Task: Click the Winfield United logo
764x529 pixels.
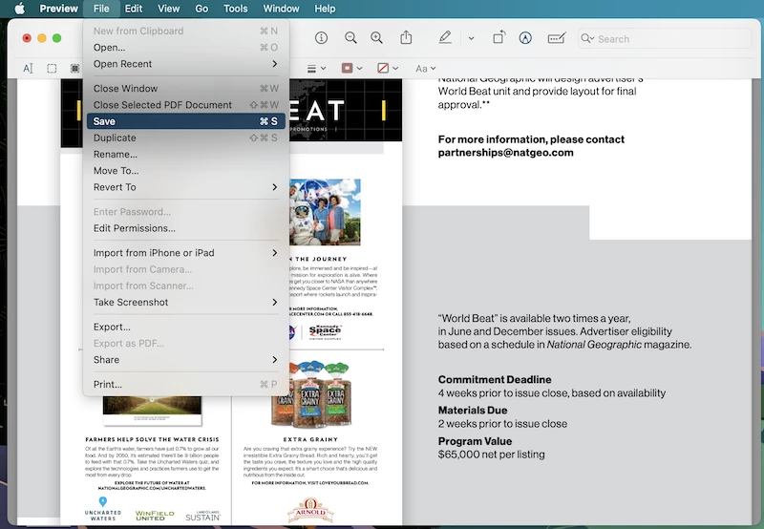Action: [155, 516]
